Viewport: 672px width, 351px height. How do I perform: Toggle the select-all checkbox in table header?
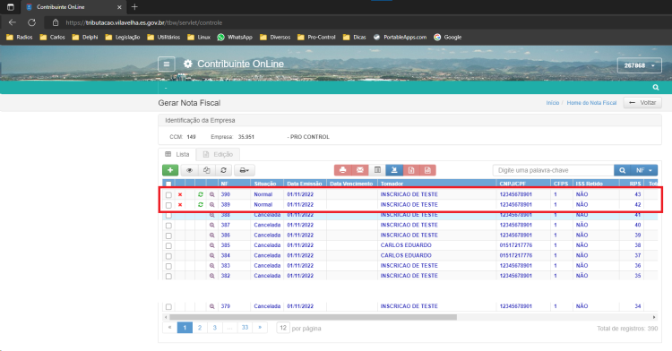click(x=168, y=184)
